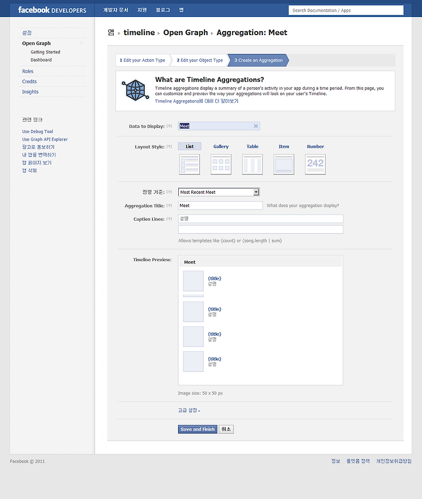The image size is (422, 499).
Task: Select the Item layout icon
Action: (284, 165)
